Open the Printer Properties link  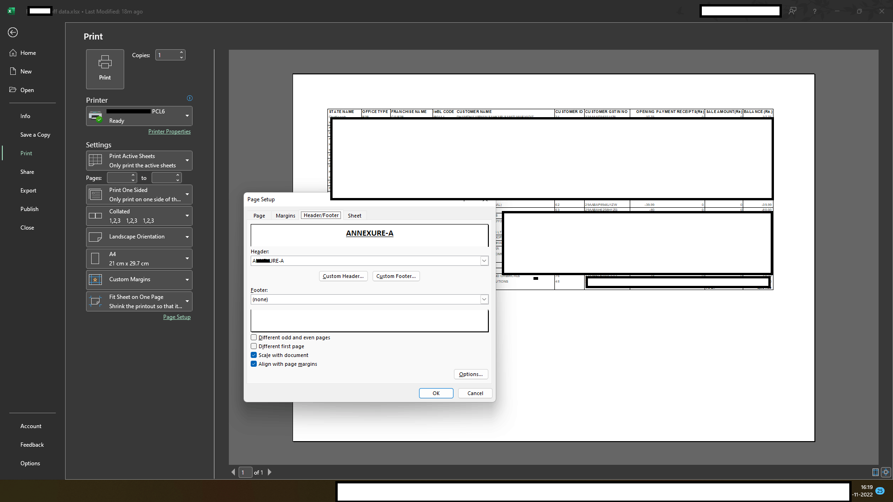coord(169,132)
